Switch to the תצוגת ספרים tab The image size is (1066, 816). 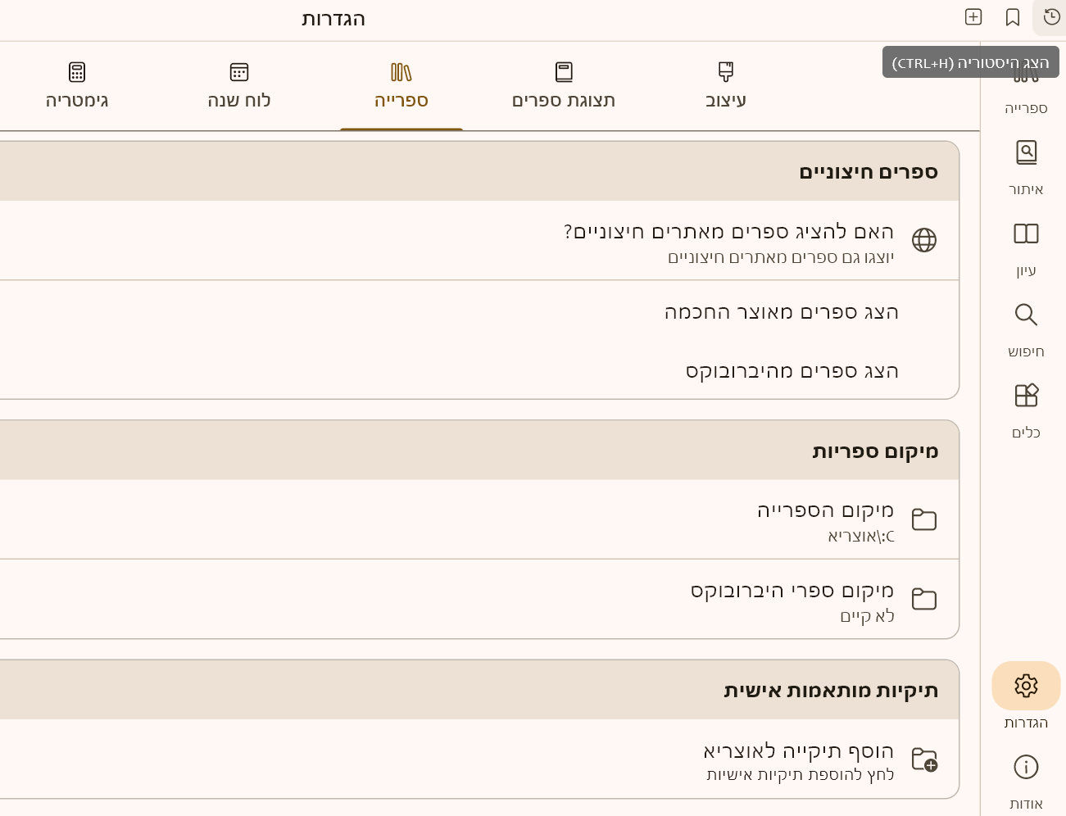pyautogui.click(x=564, y=86)
